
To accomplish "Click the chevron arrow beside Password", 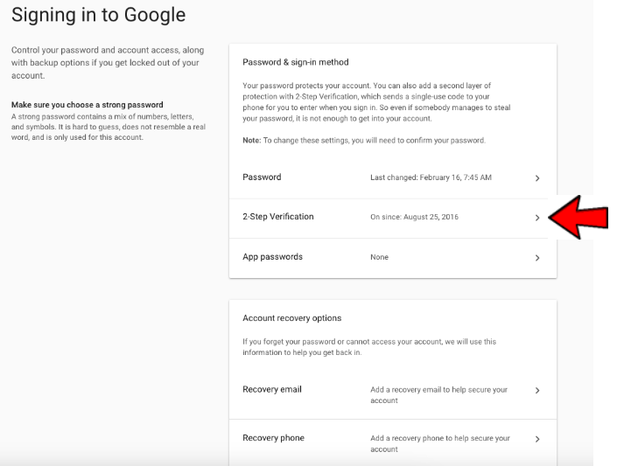I will click(x=537, y=178).
